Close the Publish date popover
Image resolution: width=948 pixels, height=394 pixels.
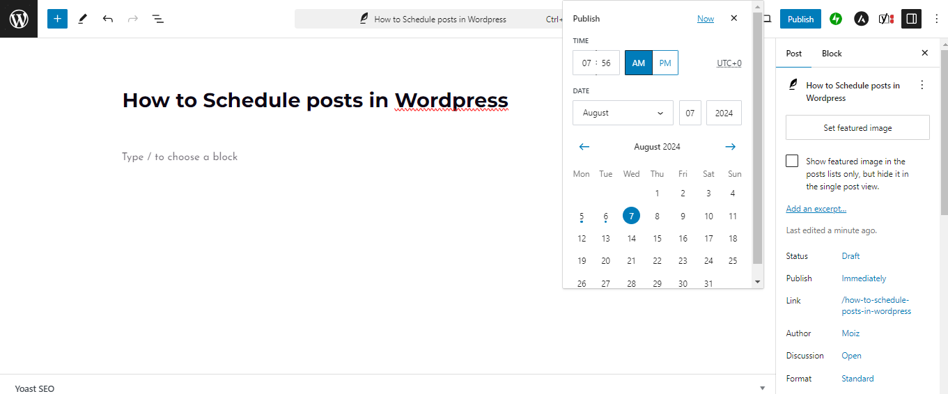733,18
